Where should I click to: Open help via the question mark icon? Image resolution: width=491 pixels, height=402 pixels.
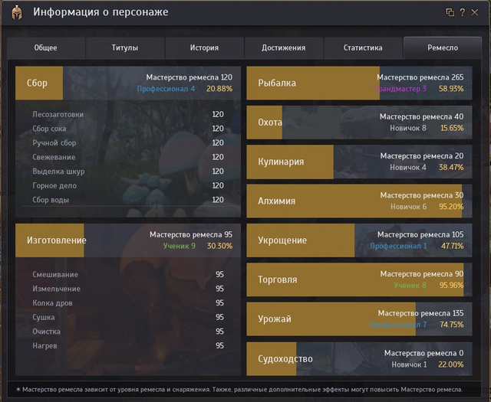click(463, 12)
